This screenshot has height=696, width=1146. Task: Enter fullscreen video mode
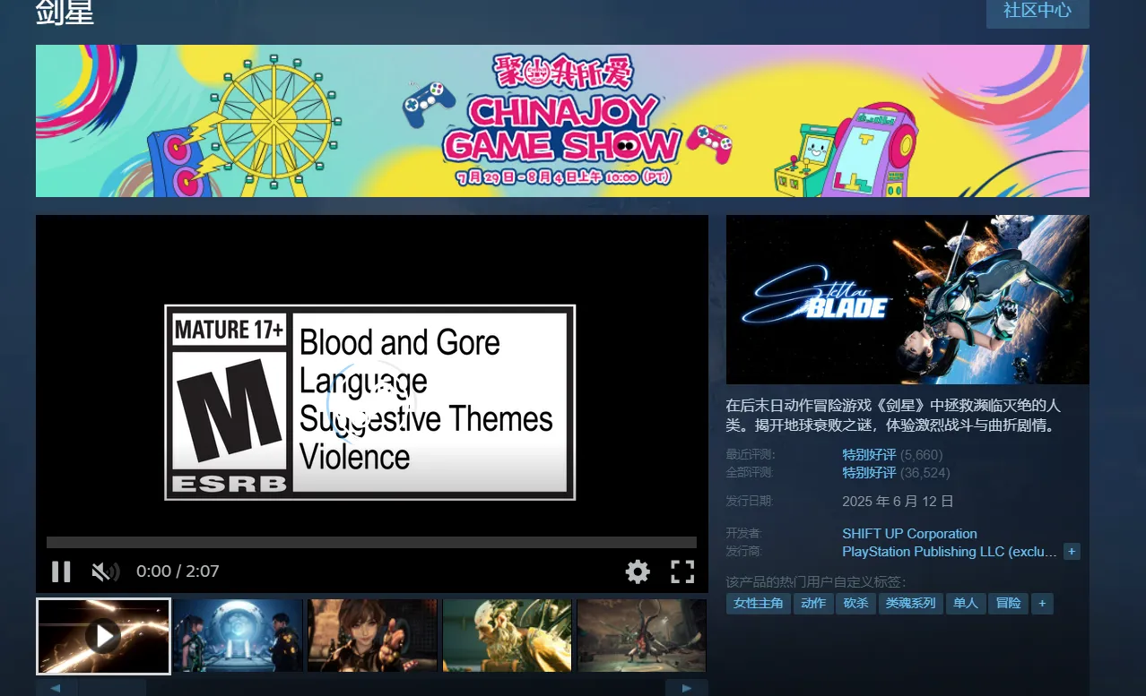[x=682, y=571]
